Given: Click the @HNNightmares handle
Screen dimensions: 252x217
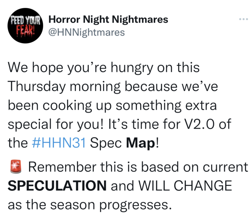Looking at the screenshot, I should tap(86, 33).
